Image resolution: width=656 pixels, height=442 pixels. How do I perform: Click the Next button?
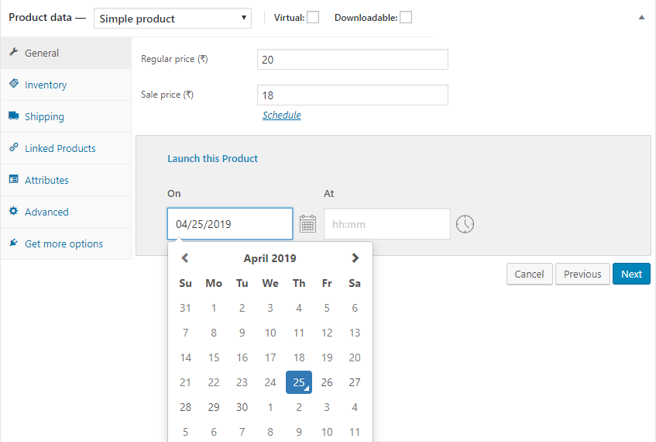(x=631, y=274)
